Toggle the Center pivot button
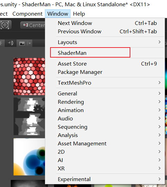This screenshot has height=187, width=167. click(33, 25)
